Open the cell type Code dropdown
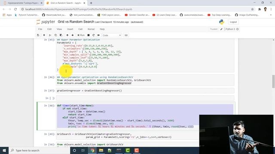Viewport: 275px width, 154px height. (x=112, y=35)
